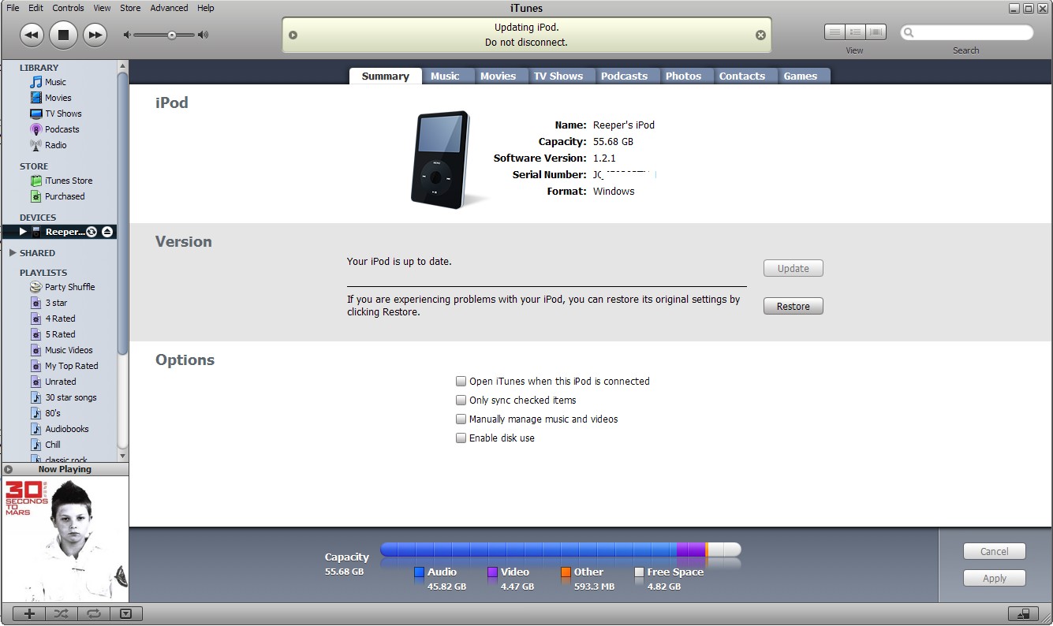The image size is (1053, 626).
Task: Enable Open iTunes when iPod is connected
Action: click(461, 381)
